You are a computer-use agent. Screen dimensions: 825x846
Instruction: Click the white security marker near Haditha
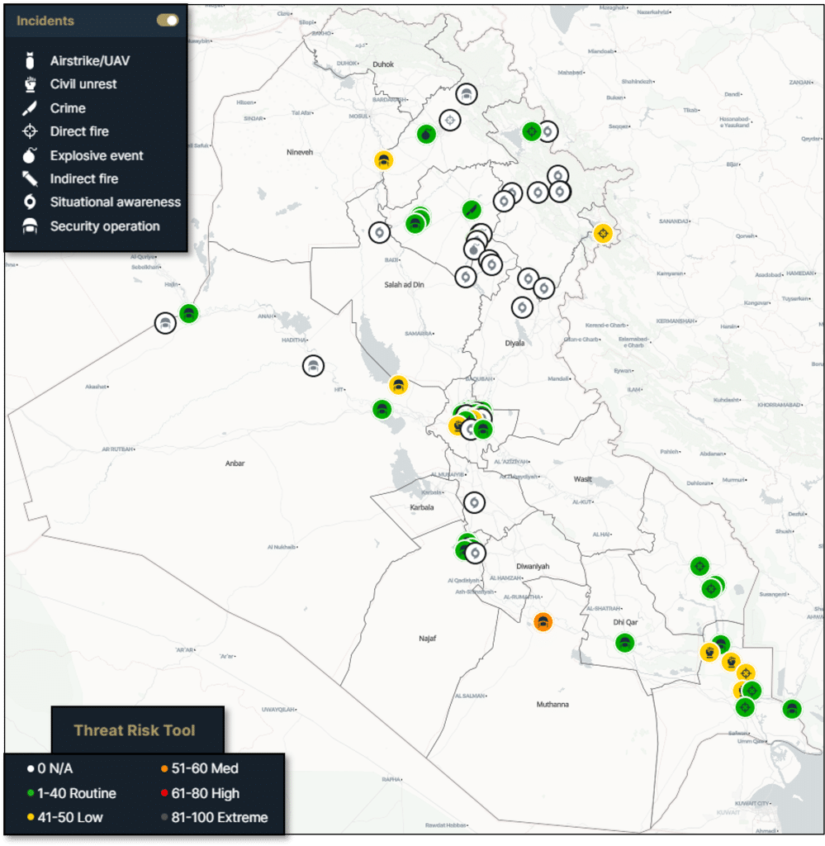[313, 366]
